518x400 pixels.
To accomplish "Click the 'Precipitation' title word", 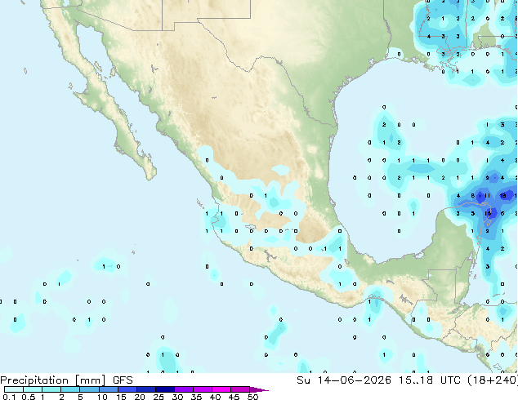I will [x=34, y=380].
